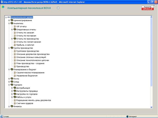The height and width of the screenshot is (118, 158).
Task: Click the Описание технологических цепочек document icon
Action: (x=15, y=60)
